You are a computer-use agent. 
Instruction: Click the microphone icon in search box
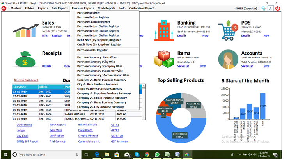coord(77,154)
